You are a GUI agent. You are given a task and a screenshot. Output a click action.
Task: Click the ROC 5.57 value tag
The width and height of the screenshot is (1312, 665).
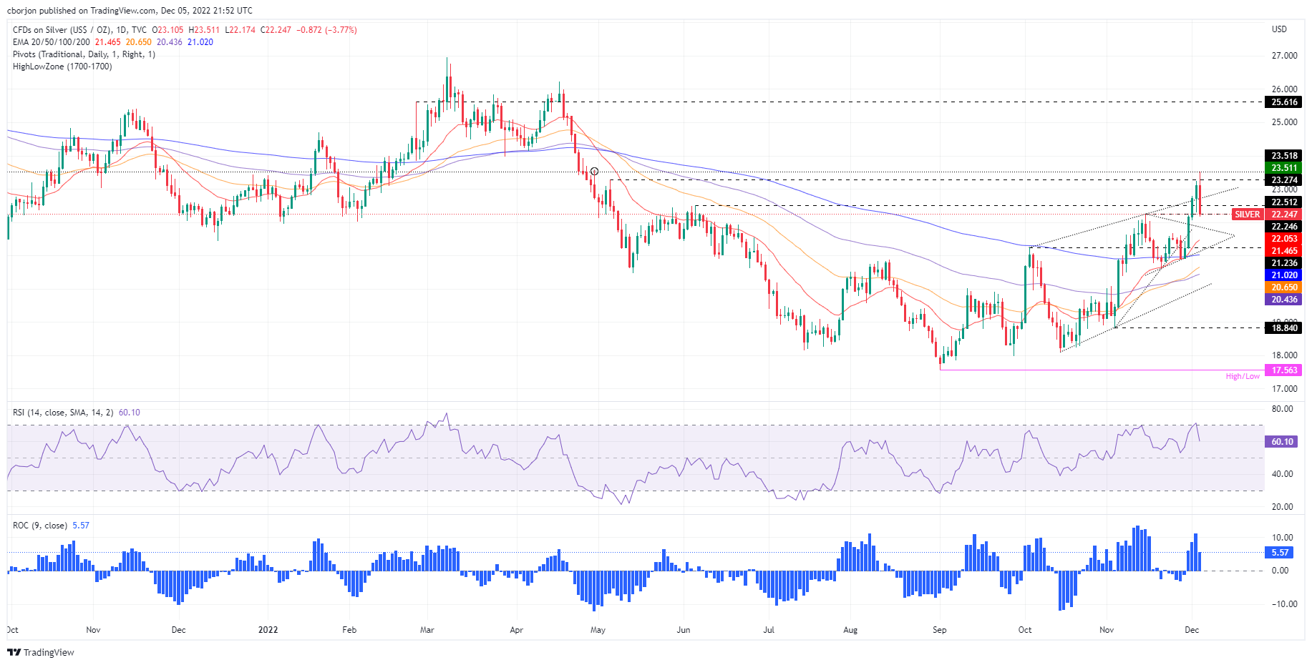coord(1280,553)
